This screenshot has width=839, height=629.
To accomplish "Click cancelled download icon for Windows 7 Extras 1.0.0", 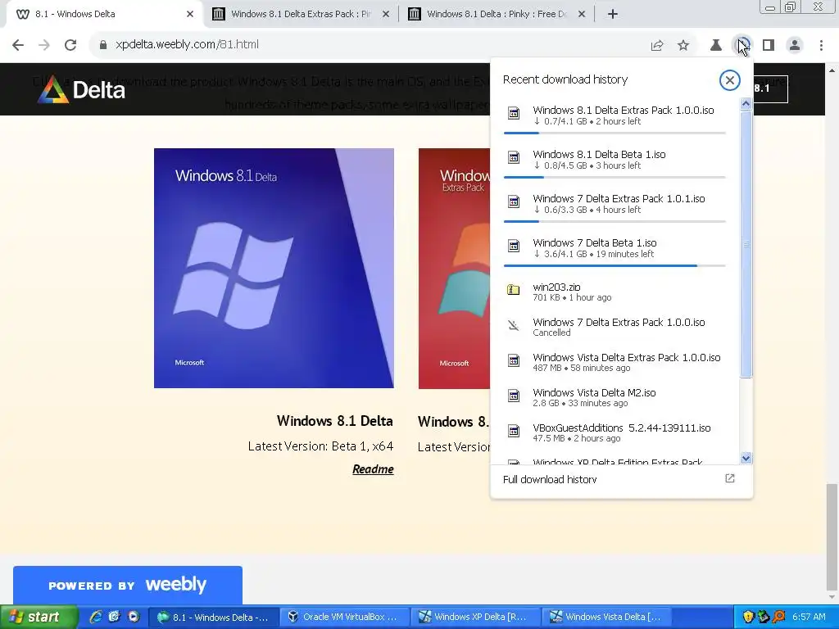I will pyautogui.click(x=514, y=325).
